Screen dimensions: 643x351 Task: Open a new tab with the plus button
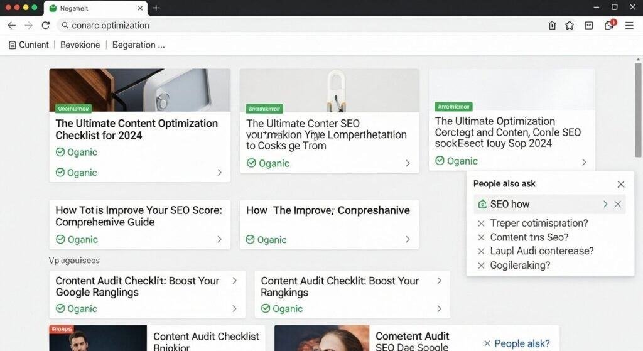156,8
